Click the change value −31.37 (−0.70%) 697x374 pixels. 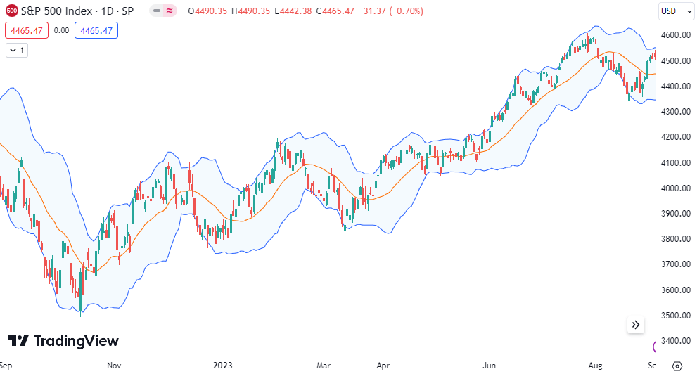(x=391, y=11)
